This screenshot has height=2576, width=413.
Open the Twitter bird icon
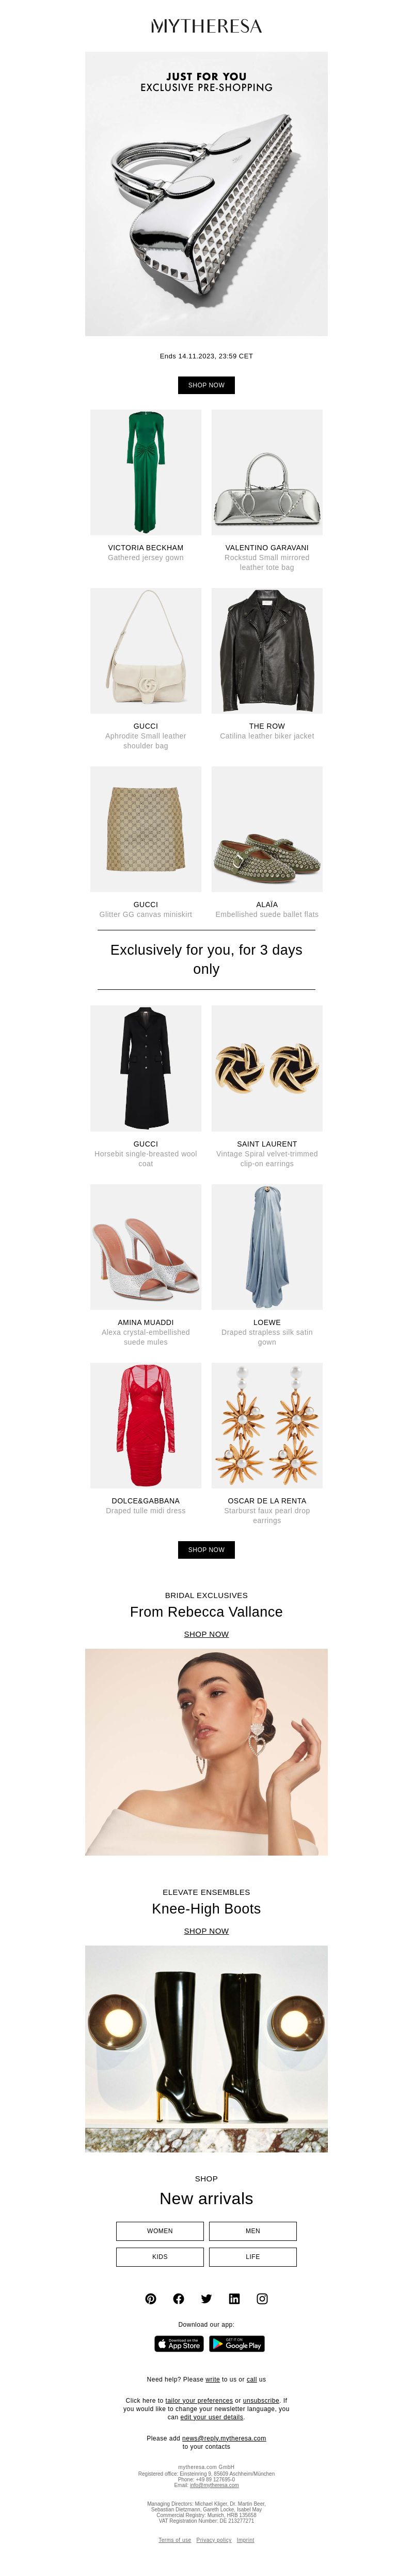click(x=206, y=2299)
